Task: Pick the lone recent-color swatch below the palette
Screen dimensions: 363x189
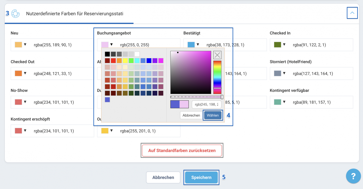Action: (x=107, y=100)
